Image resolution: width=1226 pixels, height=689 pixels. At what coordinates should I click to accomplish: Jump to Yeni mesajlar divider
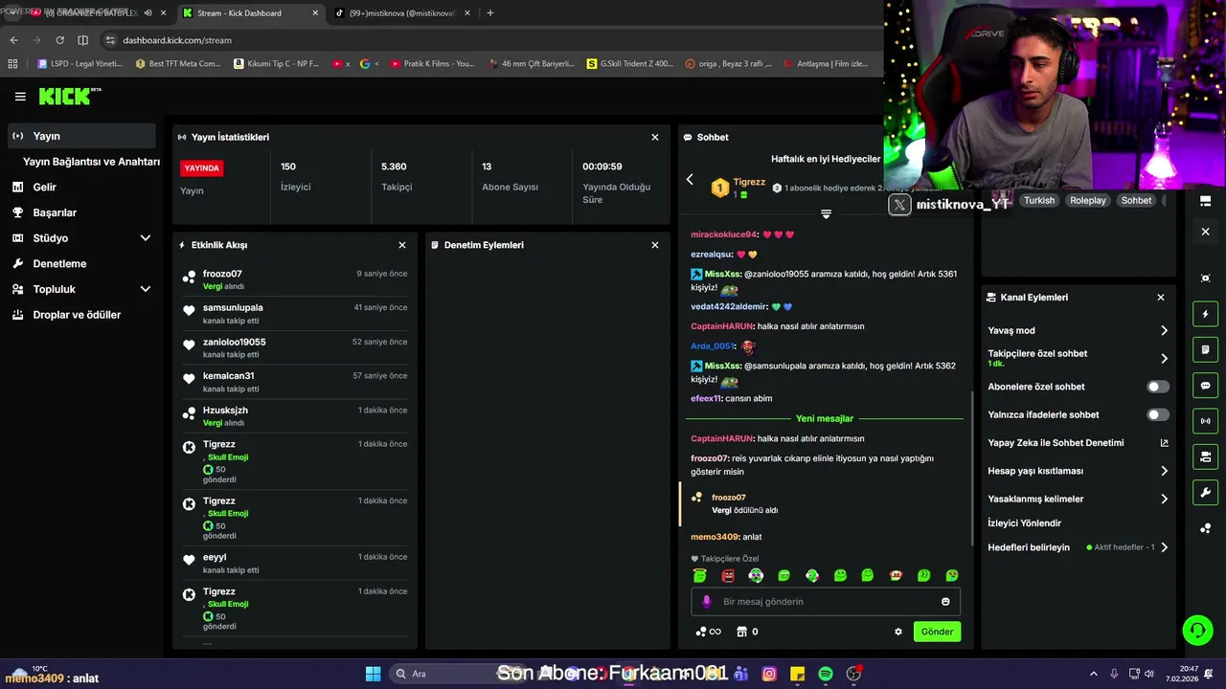coord(825,418)
